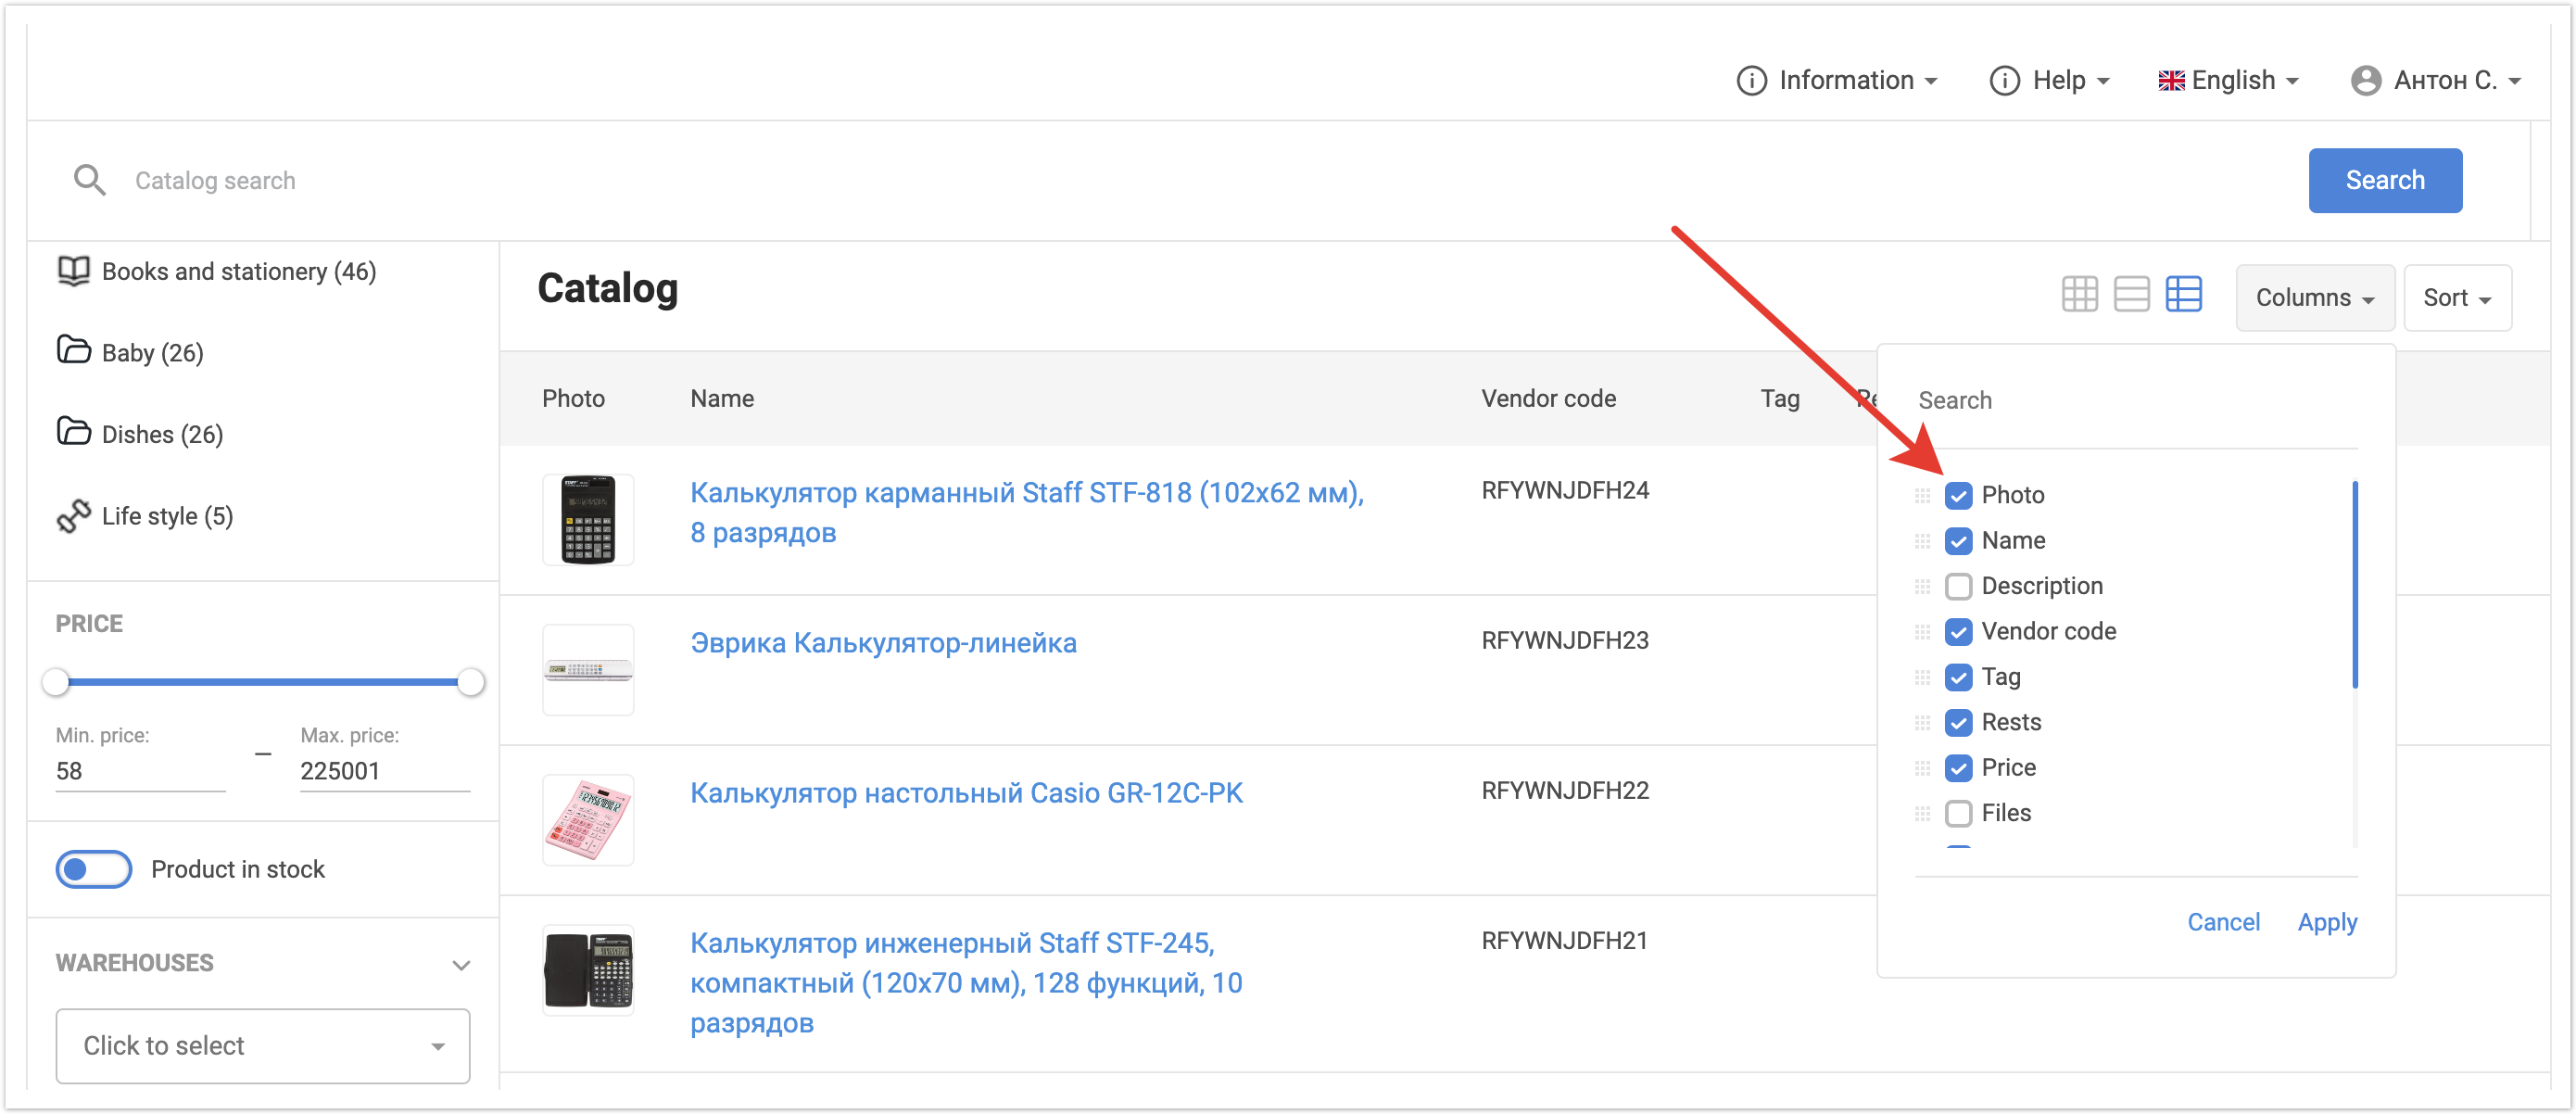Image resolution: width=2576 pixels, height=1114 pixels.
Task: Click the catalog search magnifier icon
Action: pos(89,181)
